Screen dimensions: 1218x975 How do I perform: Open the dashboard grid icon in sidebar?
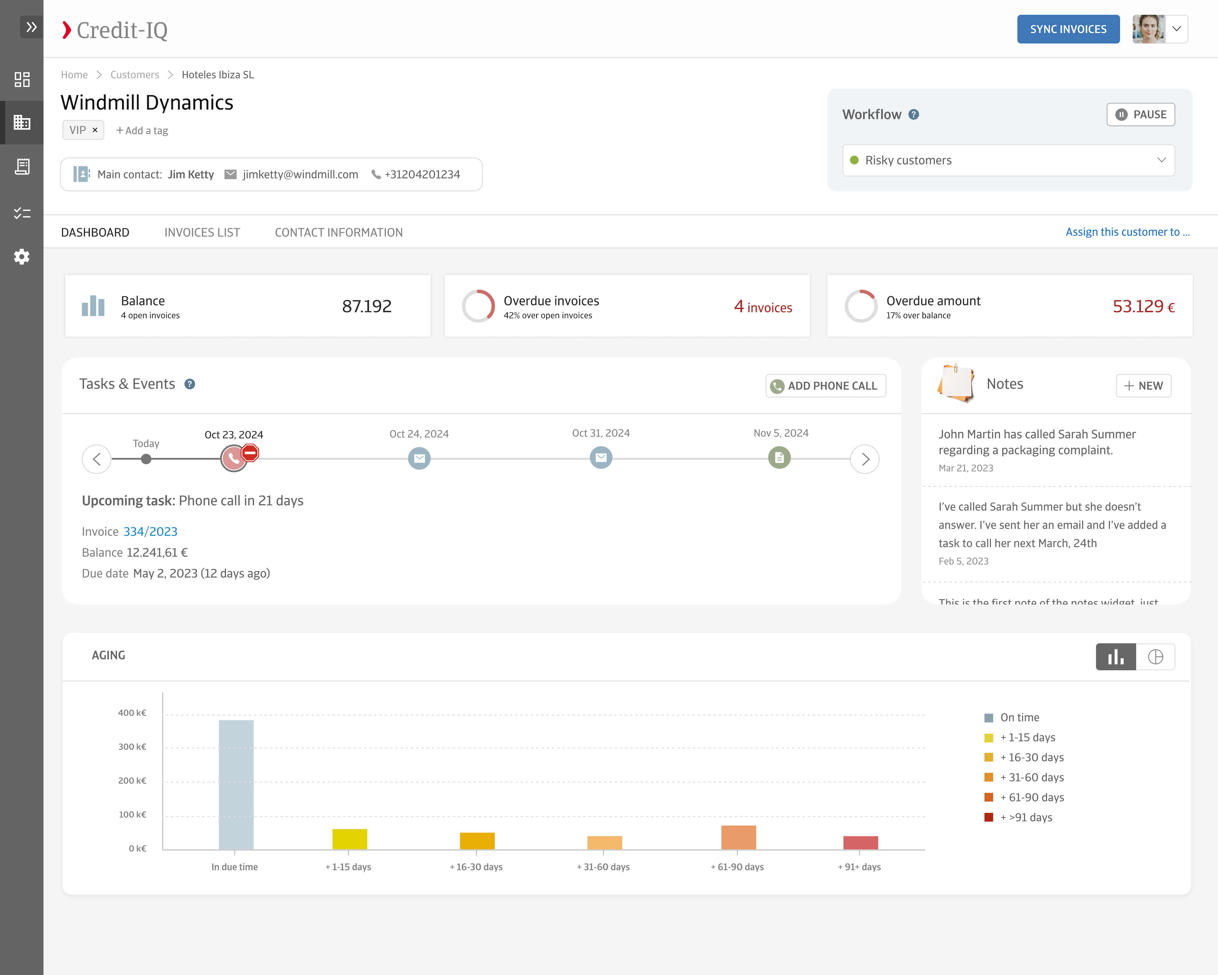pyautogui.click(x=21, y=79)
